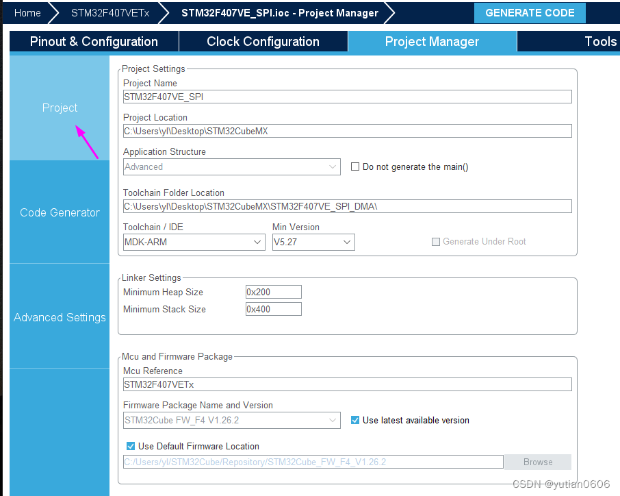
Task: Uncheck Use latest available version
Action: 355,420
